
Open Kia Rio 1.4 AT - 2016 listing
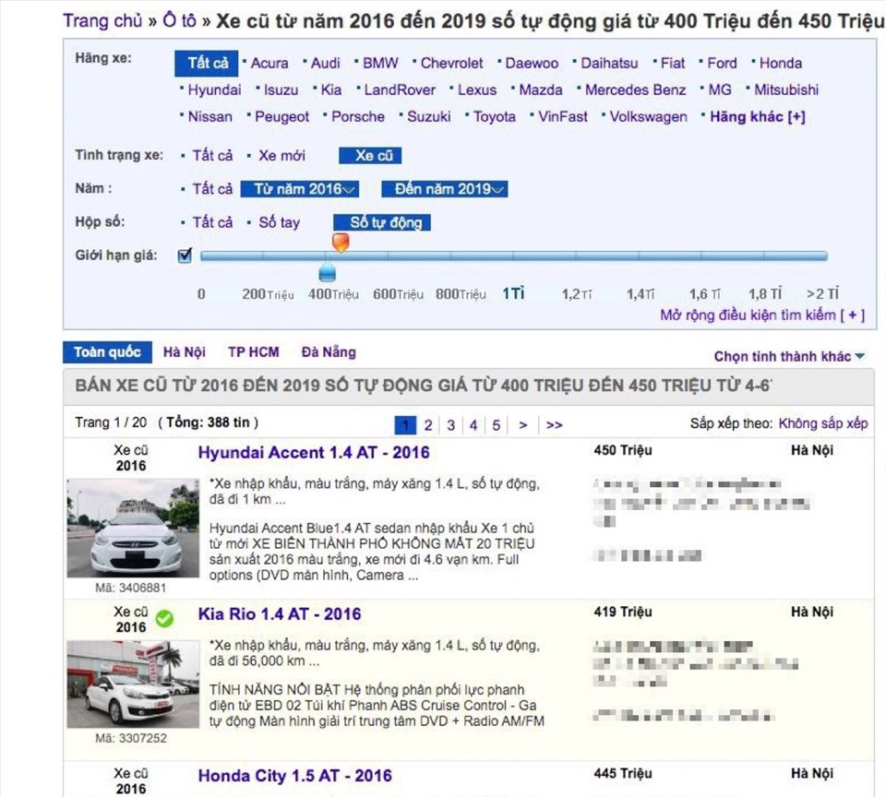pyautogui.click(x=279, y=614)
